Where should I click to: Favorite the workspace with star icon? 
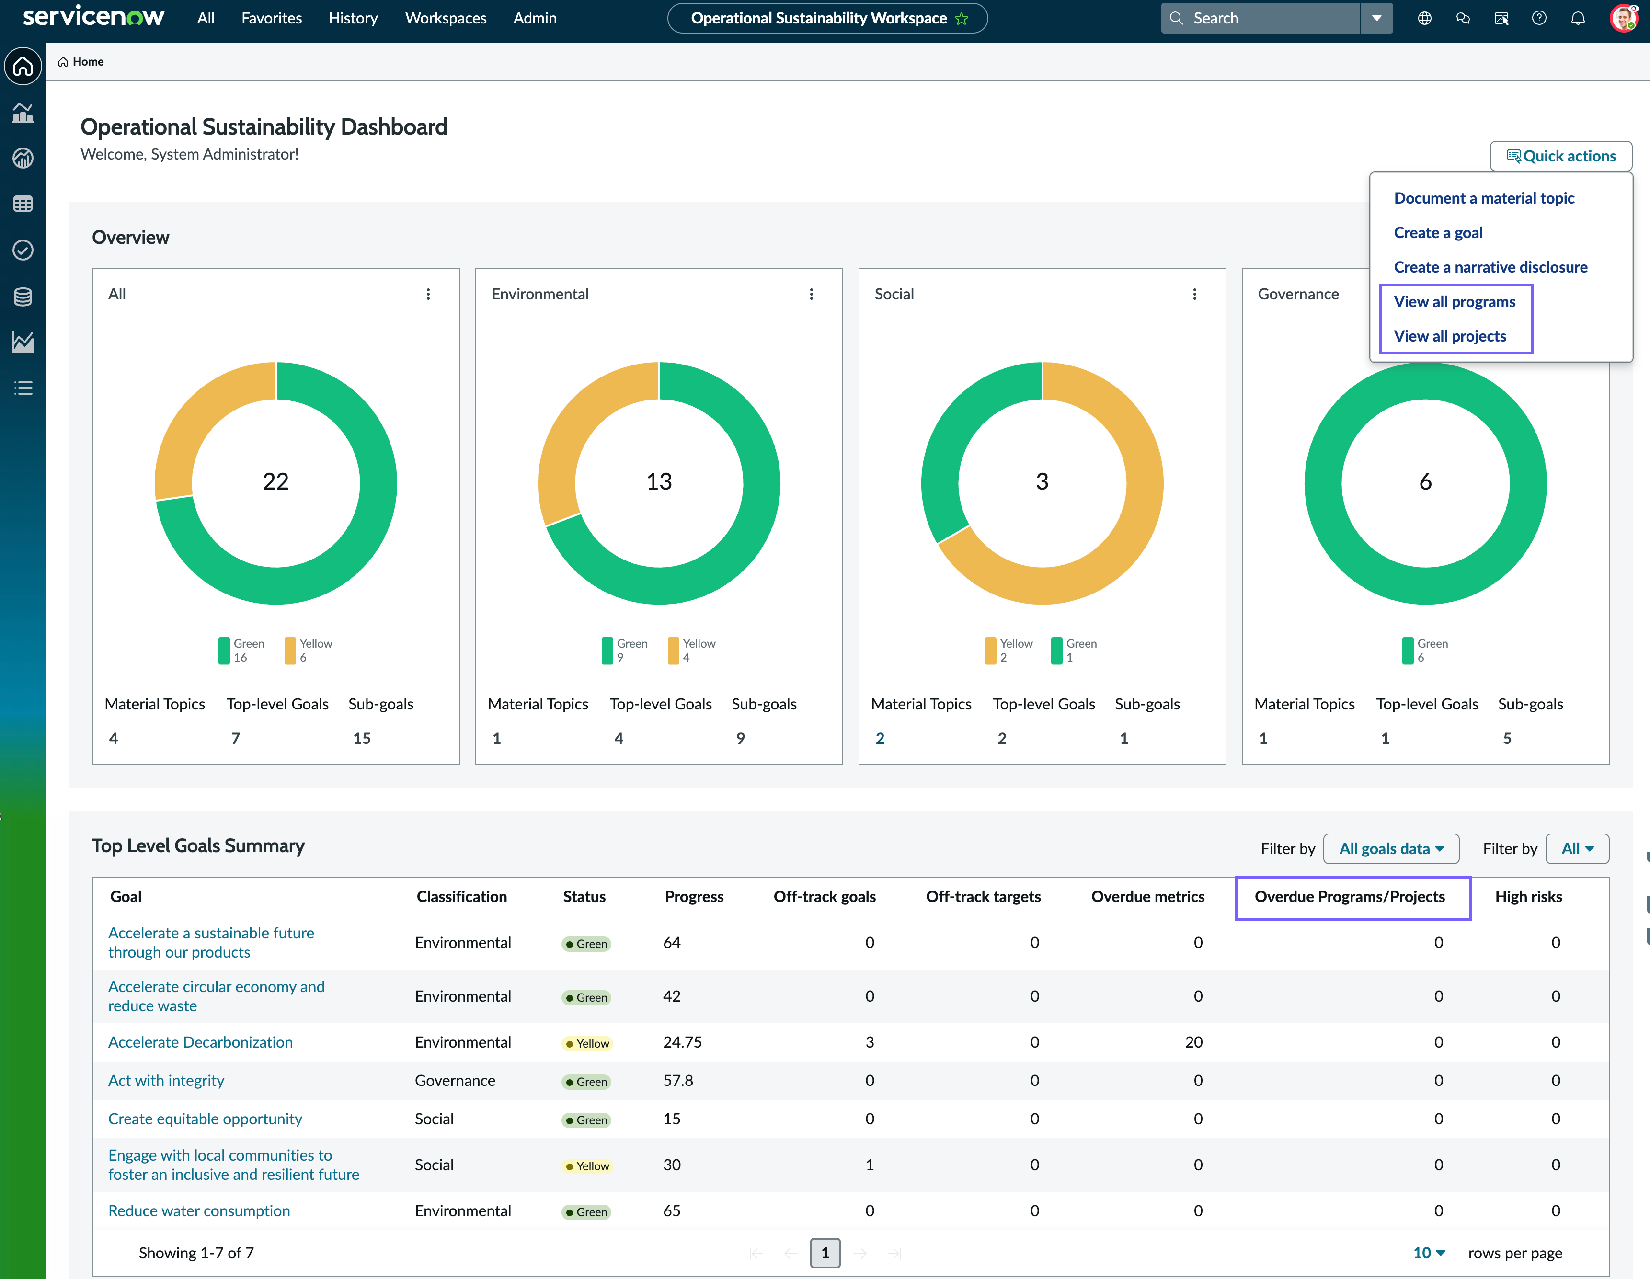click(x=962, y=19)
